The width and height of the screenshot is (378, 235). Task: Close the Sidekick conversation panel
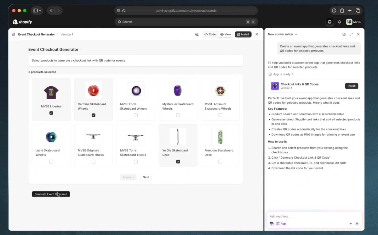358,34
